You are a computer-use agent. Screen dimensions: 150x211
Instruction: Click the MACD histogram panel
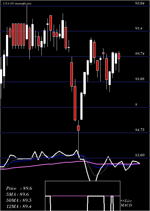point(82,196)
